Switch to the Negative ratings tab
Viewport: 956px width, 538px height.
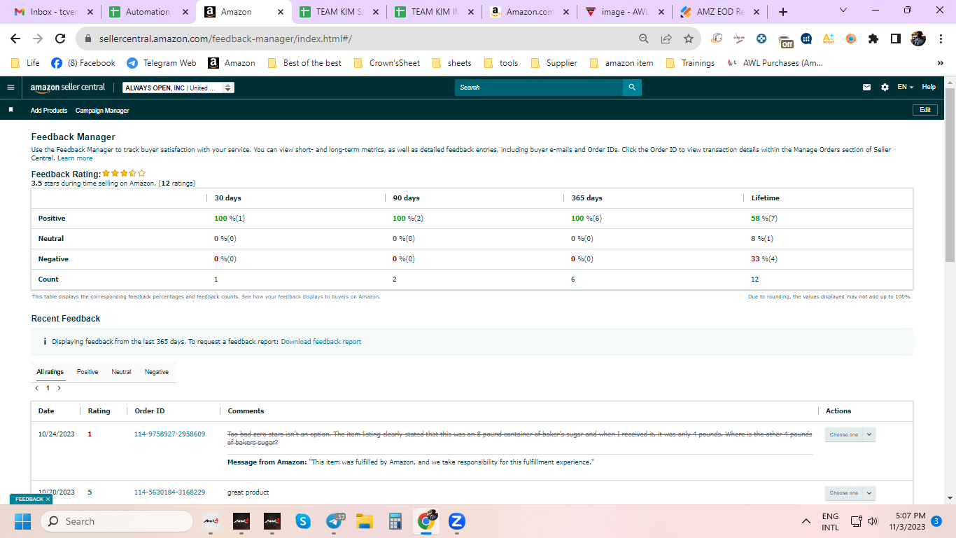157,372
